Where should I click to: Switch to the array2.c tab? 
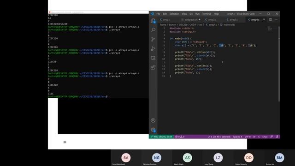(x=212, y=19)
